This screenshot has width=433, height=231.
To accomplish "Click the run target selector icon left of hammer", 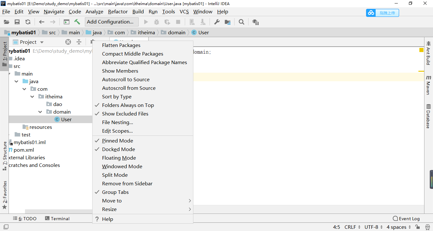I will click(x=66, y=22).
